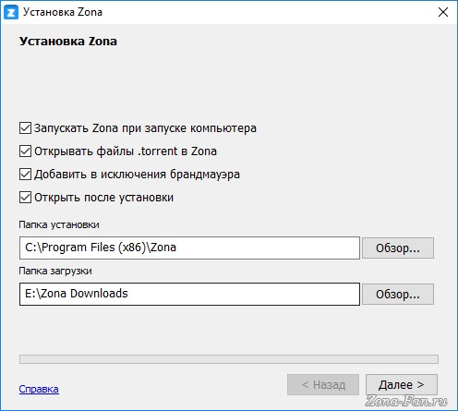The height and width of the screenshot is (411, 458).
Task: Click the empty installation progress bar
Action: (229, 359)
